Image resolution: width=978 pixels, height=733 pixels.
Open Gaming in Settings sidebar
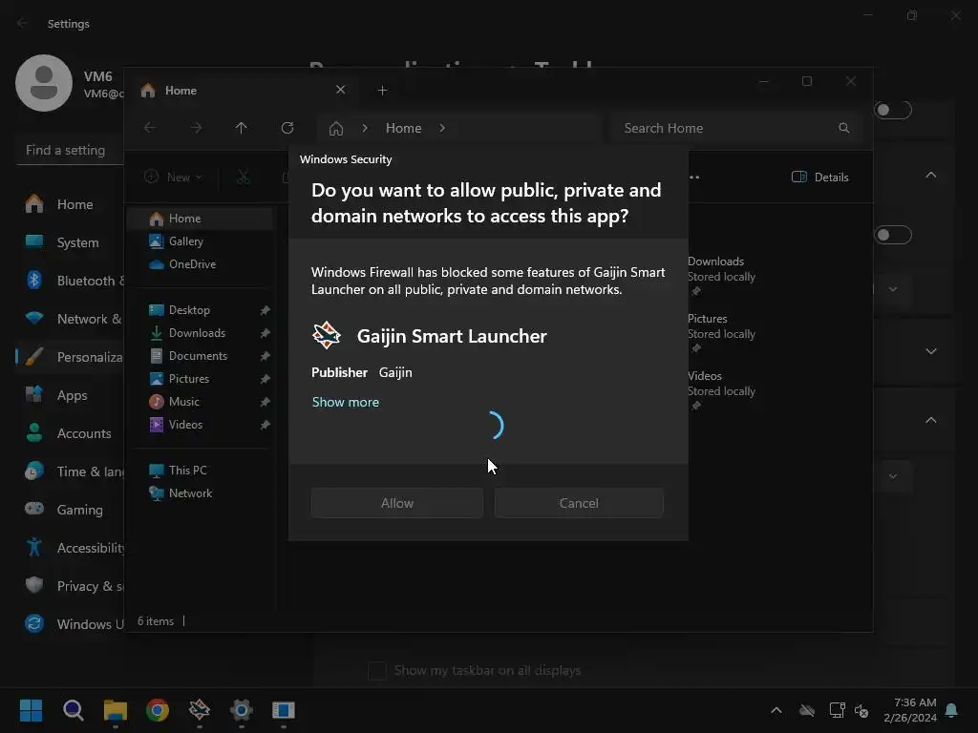pos(71,510)
